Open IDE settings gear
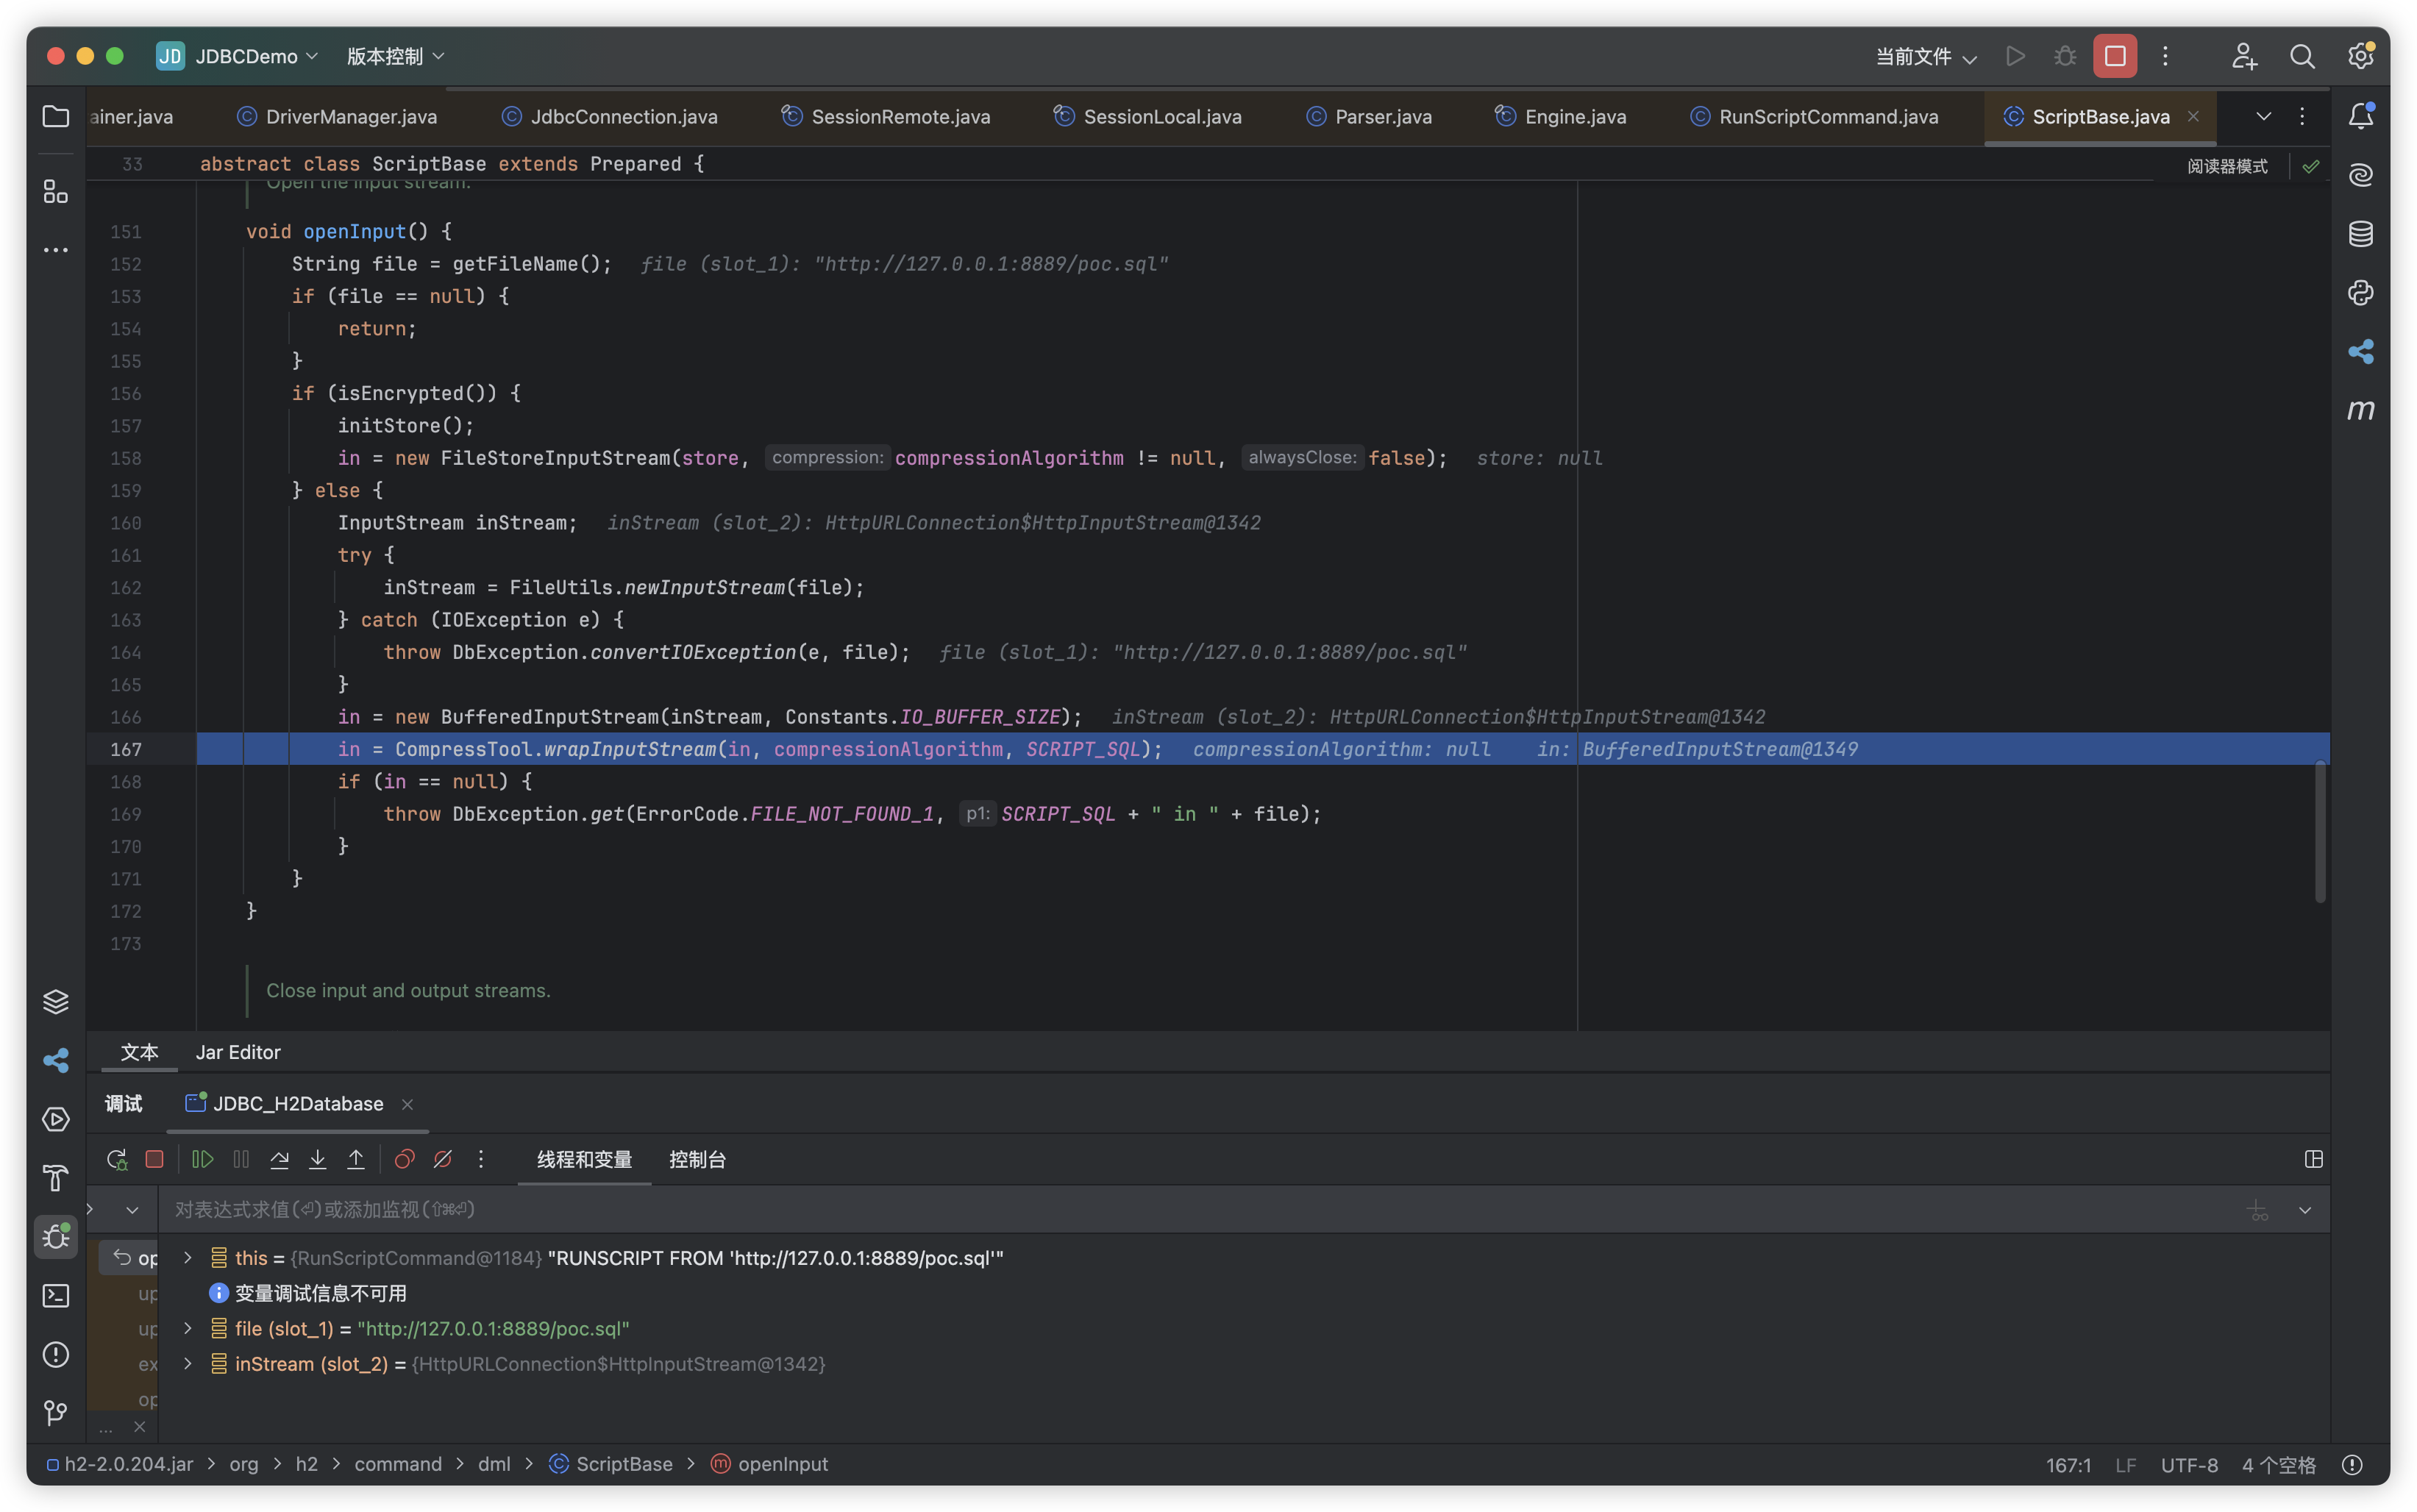This screenshot has height=1512, width=2417. [2361, 56]
